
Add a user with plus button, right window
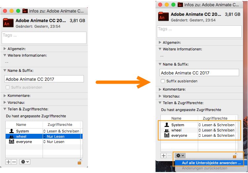coord(163,156)
